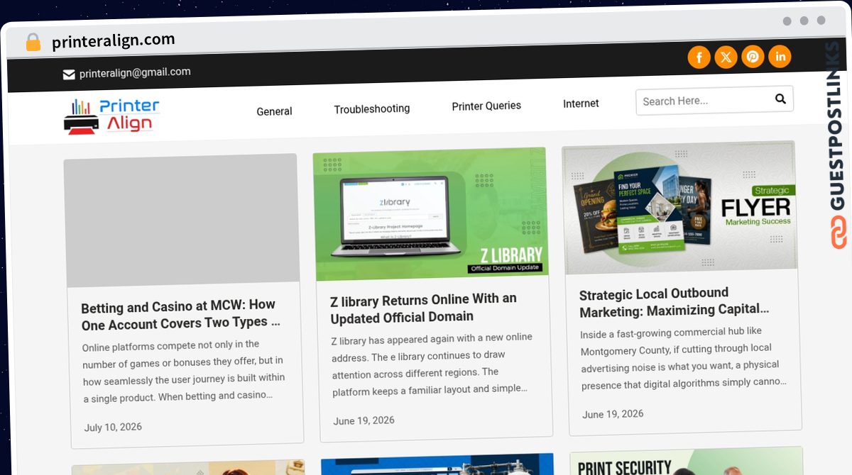Image resolution: width=852 pixels, height=475 pixels.
Task: Click the June 19, 2026 date under Strategic Marketing
Action: coord(613,414)
